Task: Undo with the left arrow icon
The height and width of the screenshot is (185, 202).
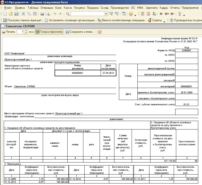Action: pos(55,14)
